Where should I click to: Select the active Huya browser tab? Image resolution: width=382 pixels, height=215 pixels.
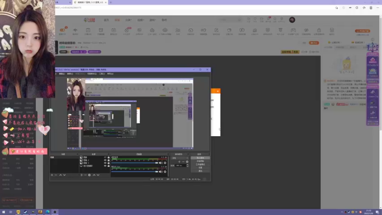click(90, 2)
